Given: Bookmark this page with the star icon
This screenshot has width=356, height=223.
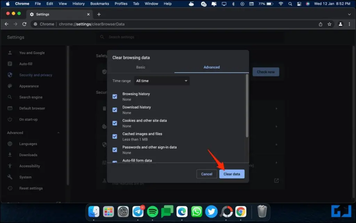Looking at the screenshot, I should (330, 24).
